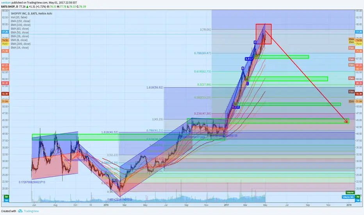This screenshot has width=364, height=215.
Task: Select the 'Vol (20, false)' legend row
Action: coord(19,17)
